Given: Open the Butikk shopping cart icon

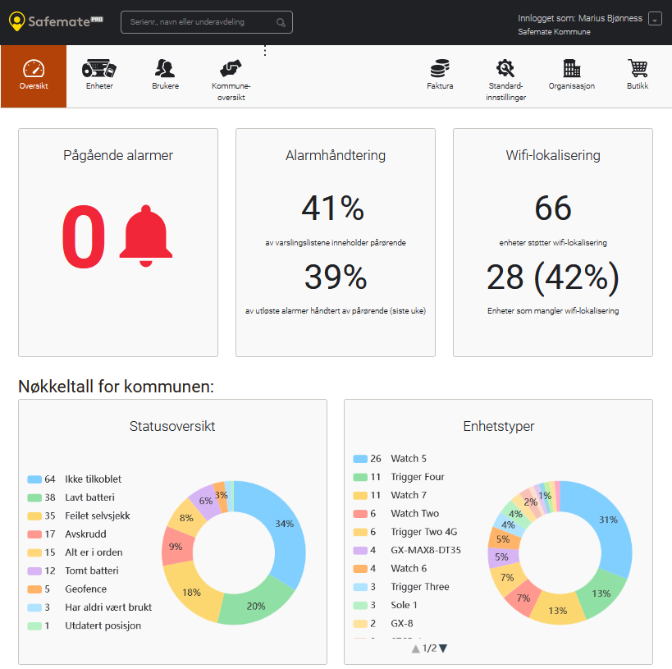Looking at the screenshot, I should coord(638,69).
